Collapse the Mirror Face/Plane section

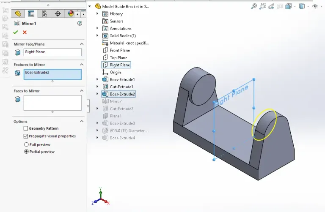click(82, 44)
